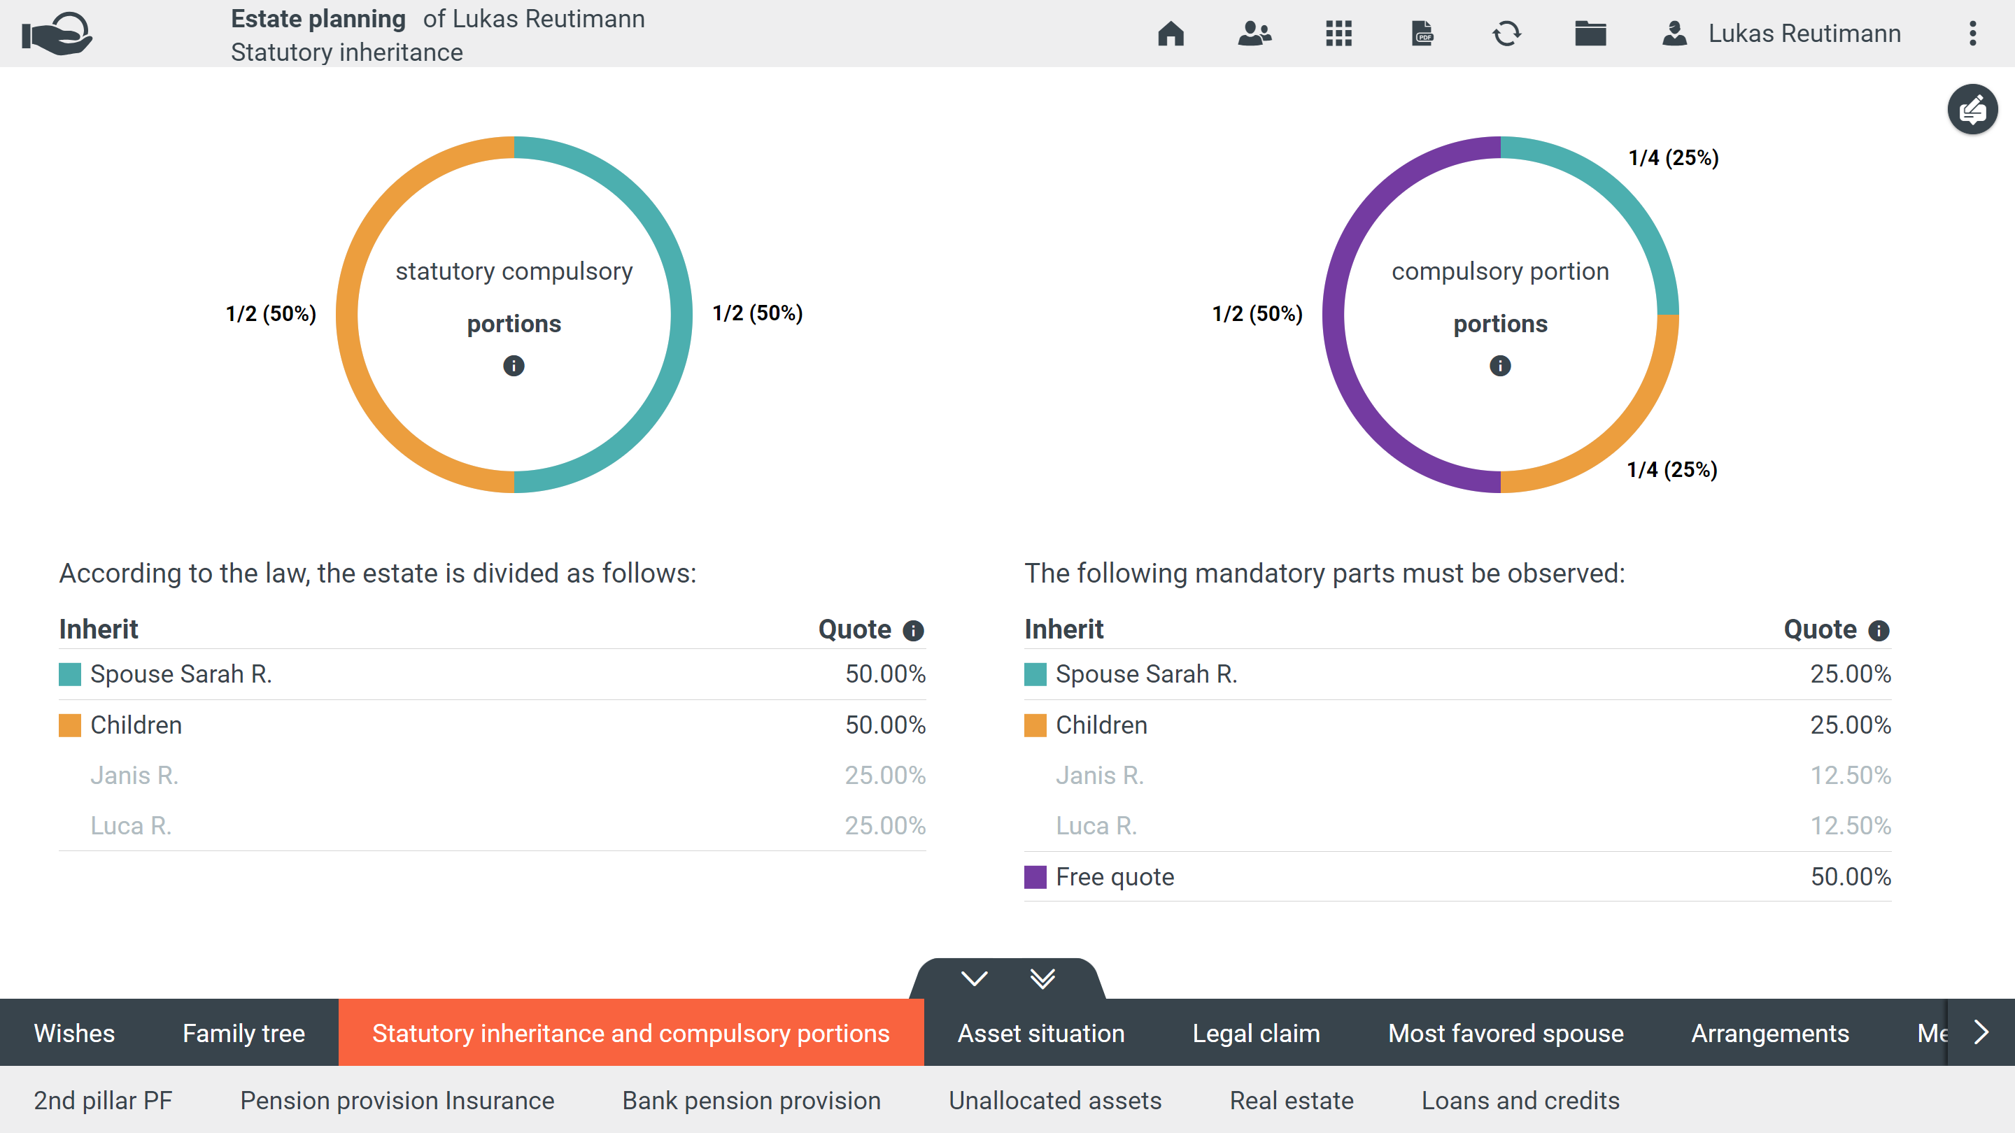The width and height of the screenshot is (2015, 1133).
Task: Open Real estate sub-section
Action: click(1291, 1100)
